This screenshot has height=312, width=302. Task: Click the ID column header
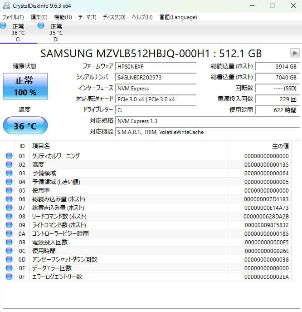tap(22, 146)
